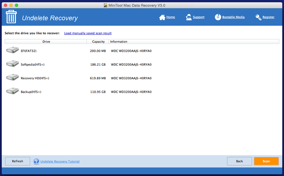The image size is (284, 176).
Task: Maximize the window with green button
Action: [x=17, y=5]
